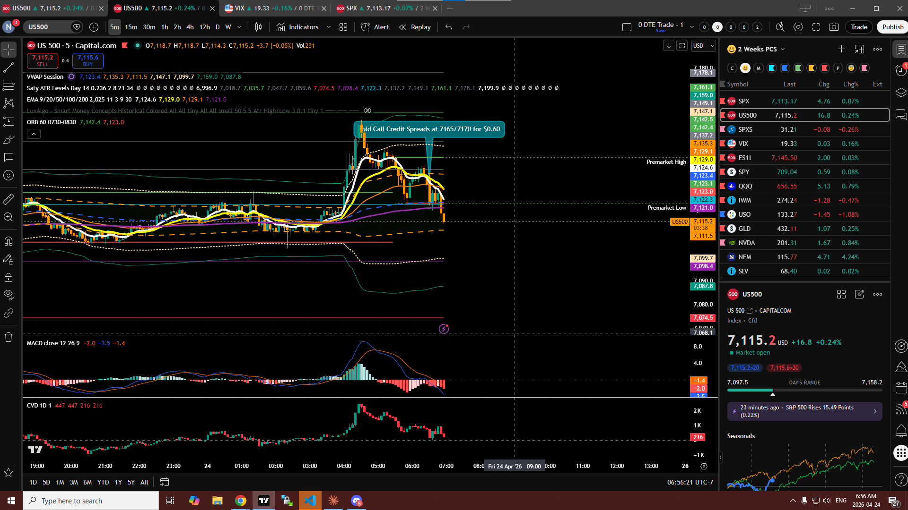Click the trash remove objects icon

point(9,337)
